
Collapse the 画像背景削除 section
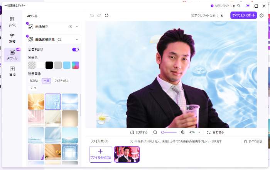(77, 39)
